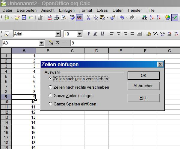The width and height of the screenshot is (180, 149).
Task: Click the Undo arrow icon
Action: 122,18
